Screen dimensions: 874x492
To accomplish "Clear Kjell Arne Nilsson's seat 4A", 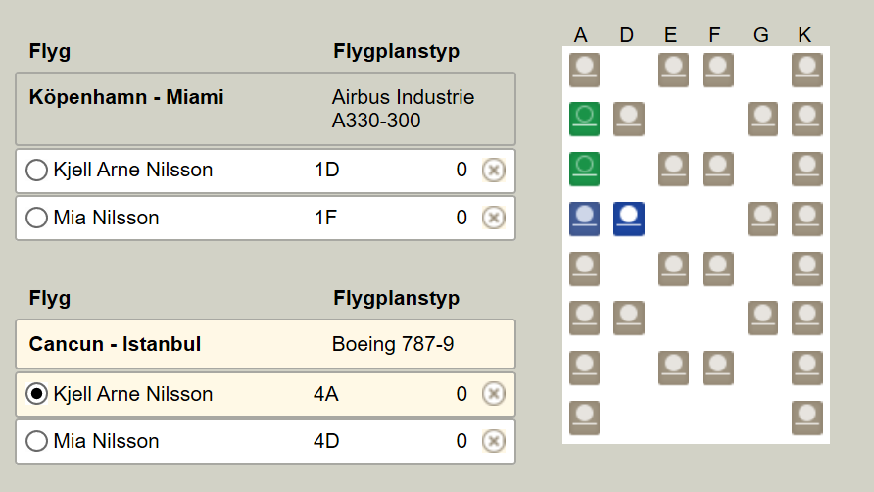I will tap(494, 394).
